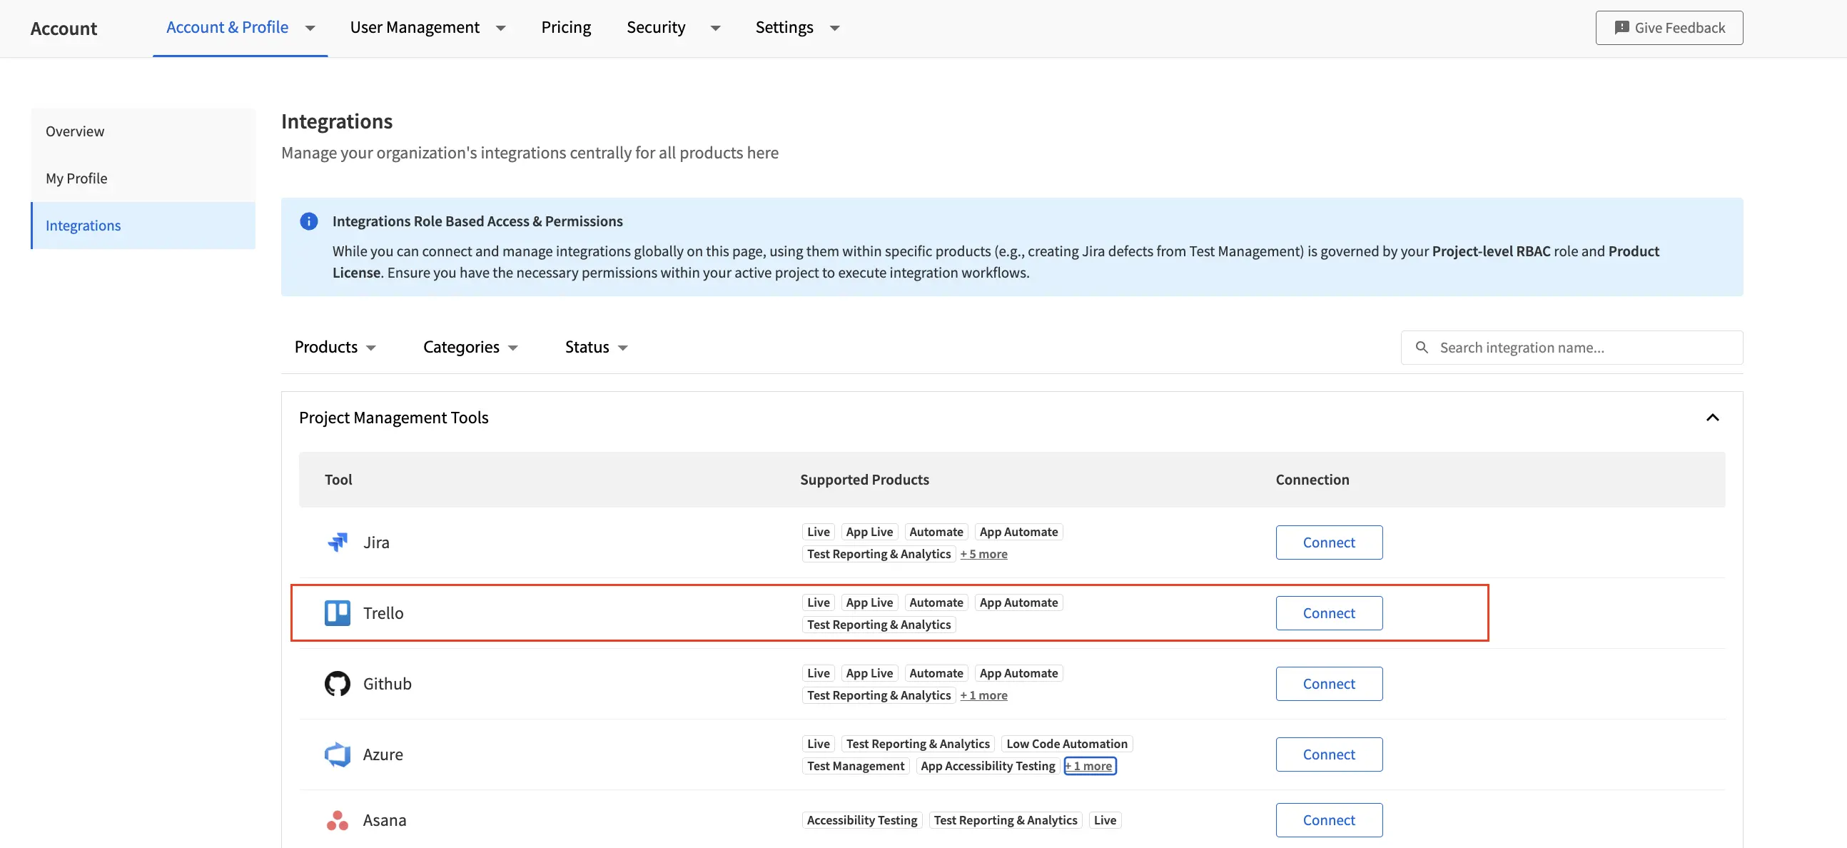Open the Security dropdown arrow
The height and width of the screenshot is (848, 1847).
click(715, 28)
